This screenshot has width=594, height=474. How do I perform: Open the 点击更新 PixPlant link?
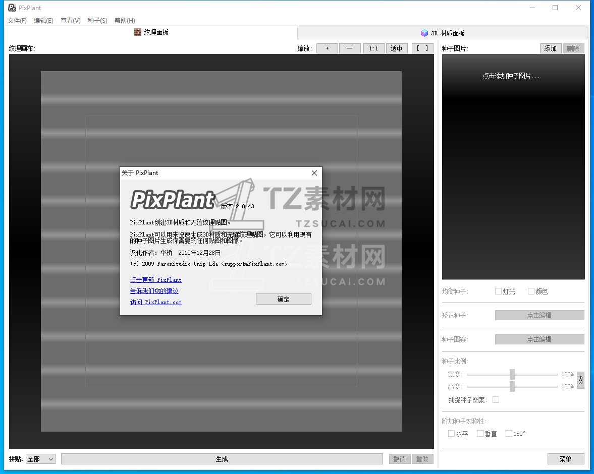click(x=156, y=280)
